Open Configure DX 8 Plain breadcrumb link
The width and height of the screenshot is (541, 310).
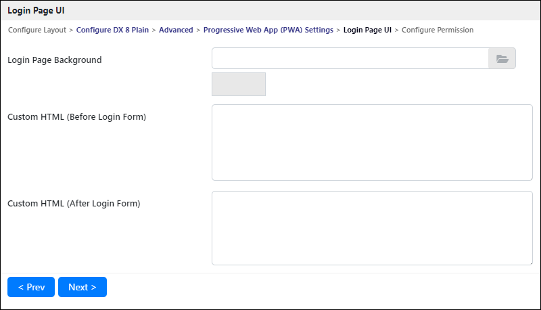(x=112, y=30)
